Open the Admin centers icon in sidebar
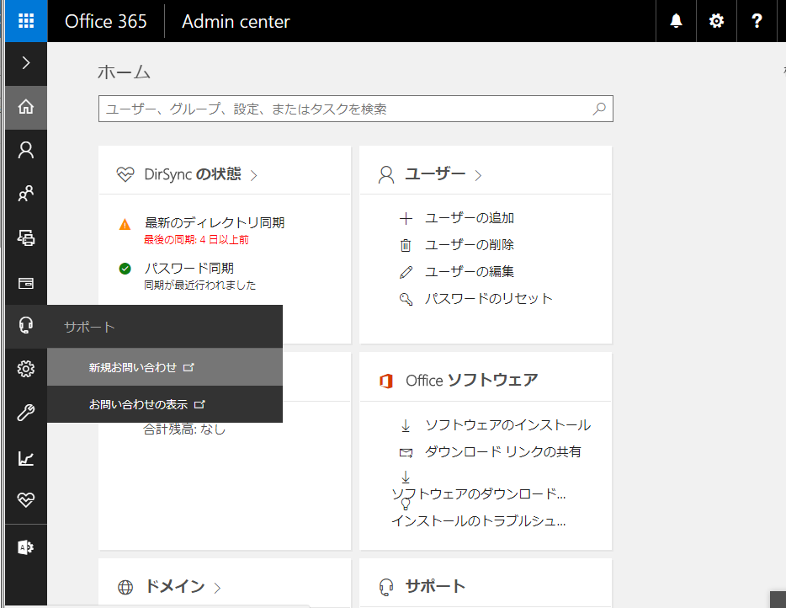 26,547
